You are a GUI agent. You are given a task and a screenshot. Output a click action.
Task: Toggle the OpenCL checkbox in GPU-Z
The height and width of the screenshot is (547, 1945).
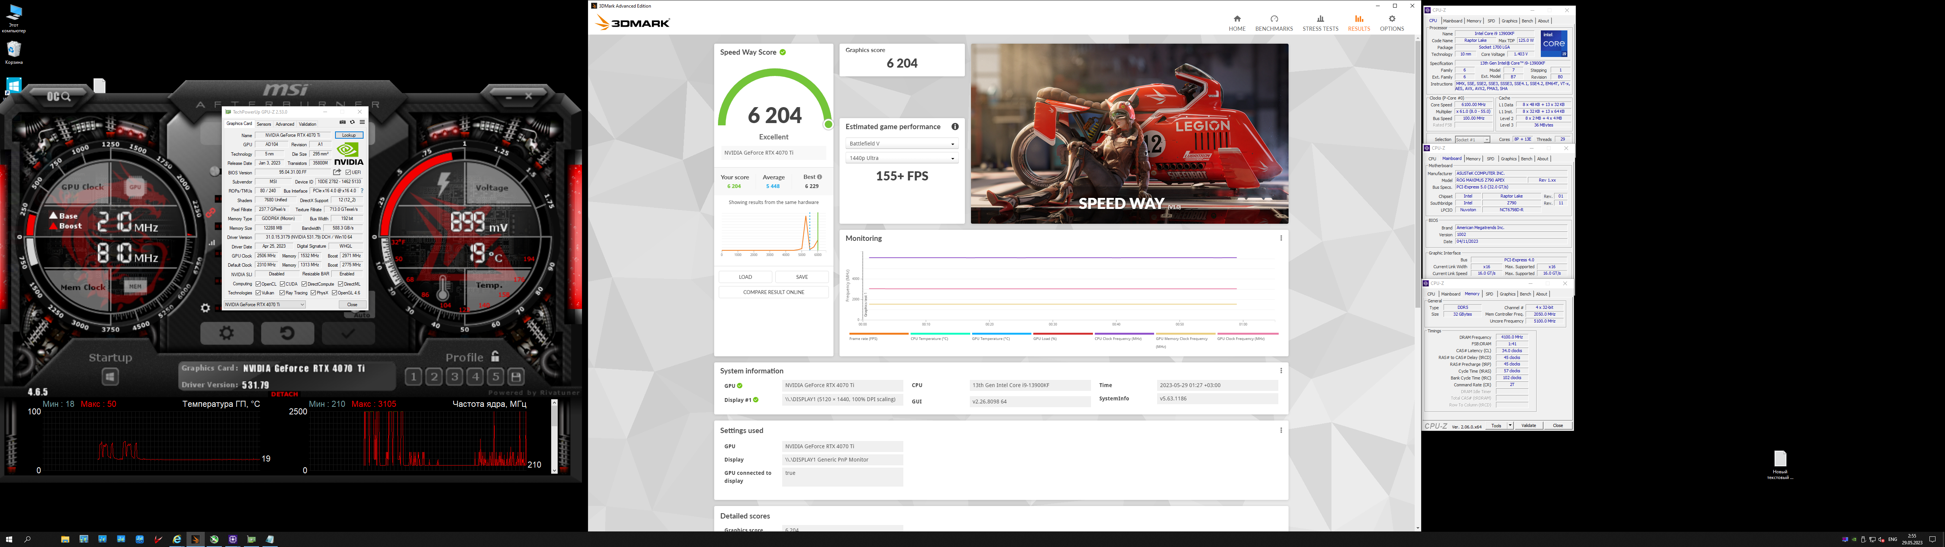tap(258, 284)
